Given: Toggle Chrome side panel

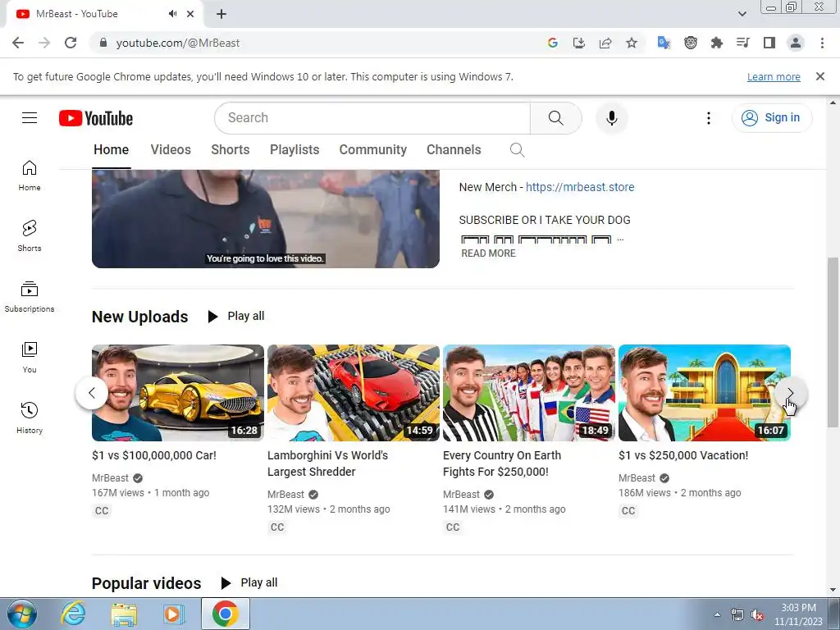Looking at the screenshot, I should pyautogui.click(x=769, y=43).
